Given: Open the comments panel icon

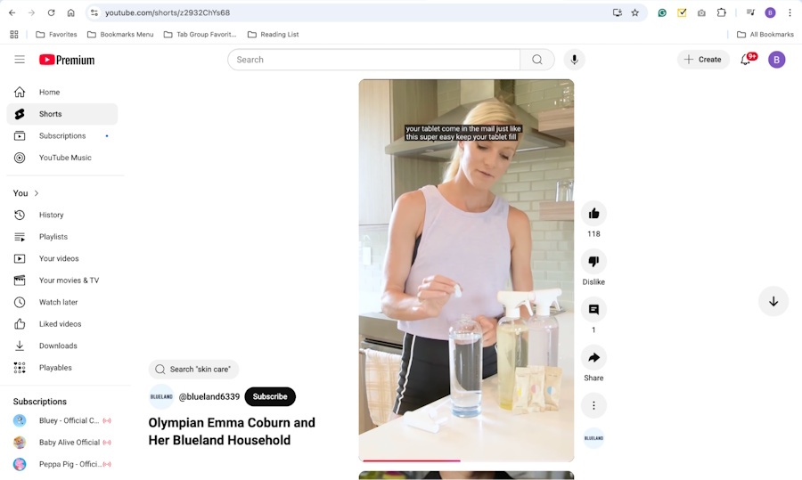Looking at the screenshot, I should (593, 309).
